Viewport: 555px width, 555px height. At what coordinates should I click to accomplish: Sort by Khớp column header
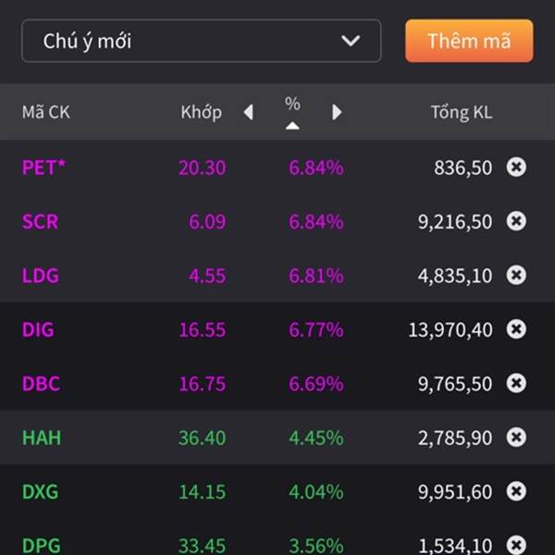tap(201, 113)
